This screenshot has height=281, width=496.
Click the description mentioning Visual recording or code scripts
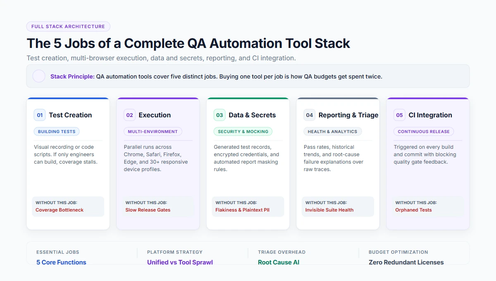(66, 155)
